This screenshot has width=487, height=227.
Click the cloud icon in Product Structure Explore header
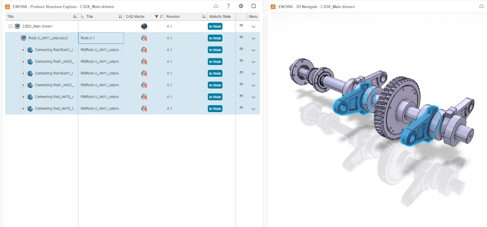point(216,6)
